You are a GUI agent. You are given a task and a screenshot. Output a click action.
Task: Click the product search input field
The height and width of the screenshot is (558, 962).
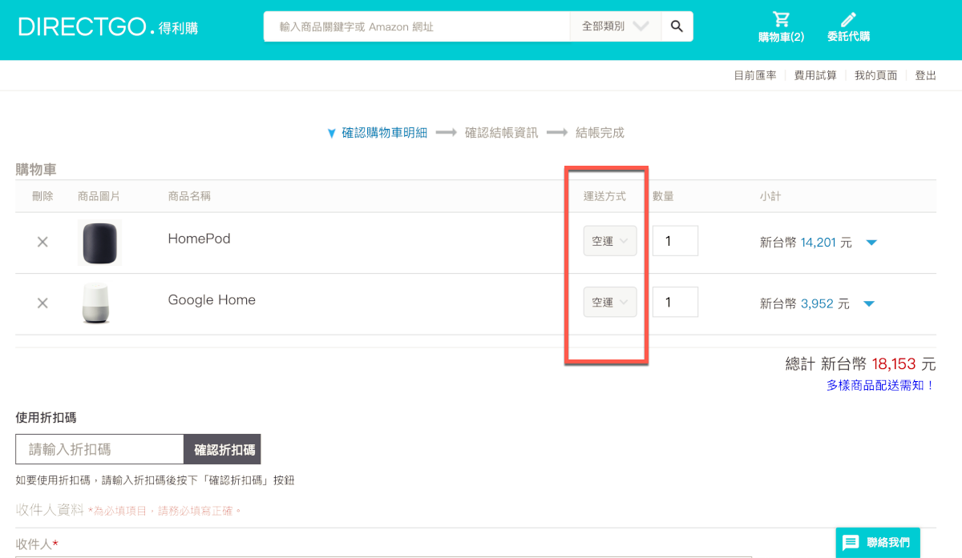pyautogui.click(x=416, y=26)
